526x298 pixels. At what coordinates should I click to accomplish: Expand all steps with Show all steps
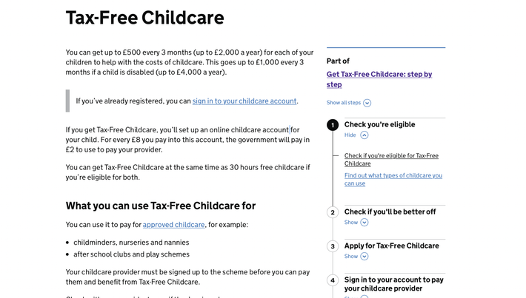[x=344, y=103]
